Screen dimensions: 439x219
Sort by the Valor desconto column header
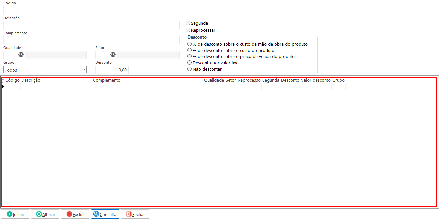click(316, 80)
